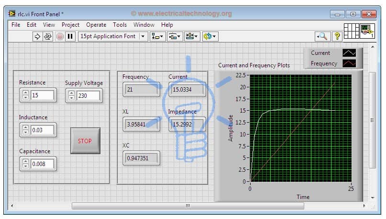This screenshot has height=219, width=386.
Task: Expand the Distribute Objects dropdown arrow
Action: pos(179,37)
